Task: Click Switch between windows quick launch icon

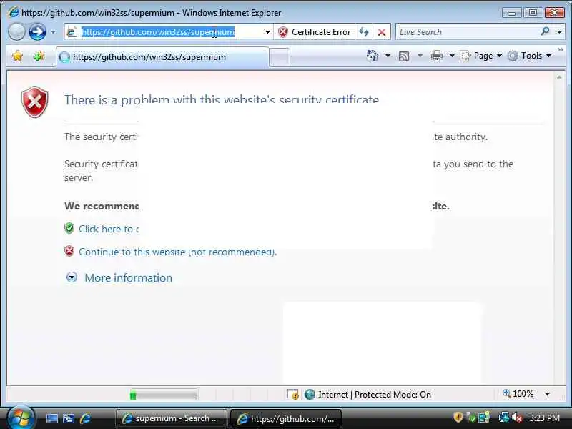Action: [x=69, y=418]
